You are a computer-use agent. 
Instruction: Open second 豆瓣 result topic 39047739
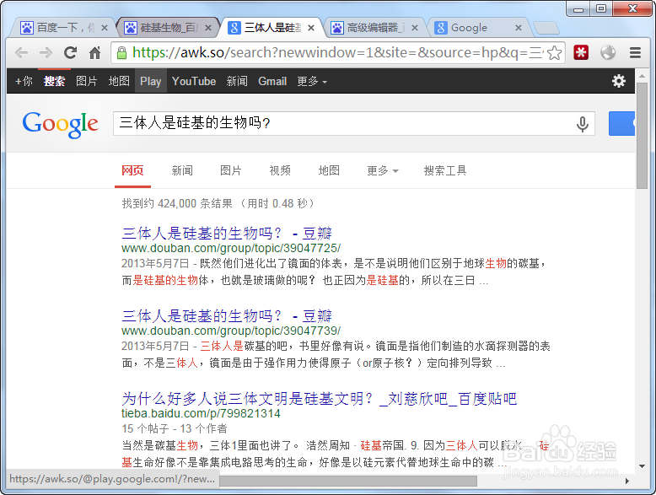(x=227, y=316)
